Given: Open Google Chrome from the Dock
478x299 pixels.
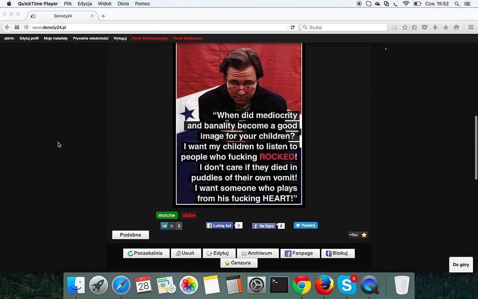Looking at the screenshot, I should click(302, 285).
